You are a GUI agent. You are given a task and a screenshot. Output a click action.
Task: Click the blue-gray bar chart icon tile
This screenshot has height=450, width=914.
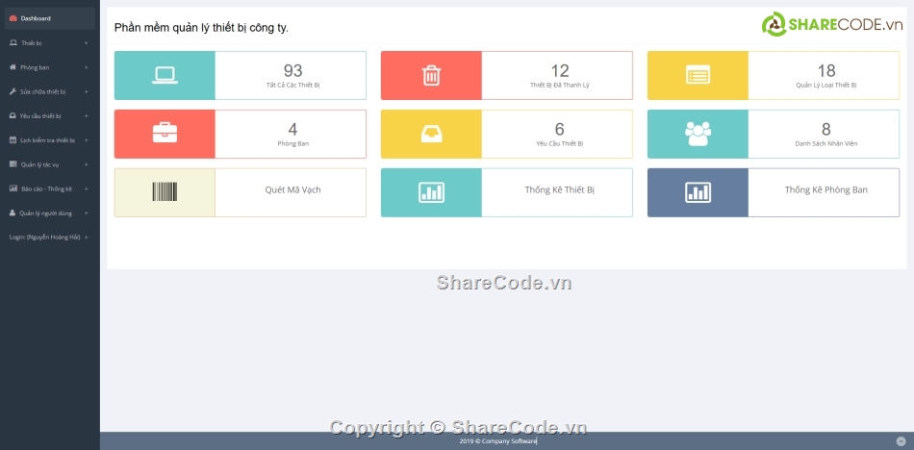coord(698,192)
